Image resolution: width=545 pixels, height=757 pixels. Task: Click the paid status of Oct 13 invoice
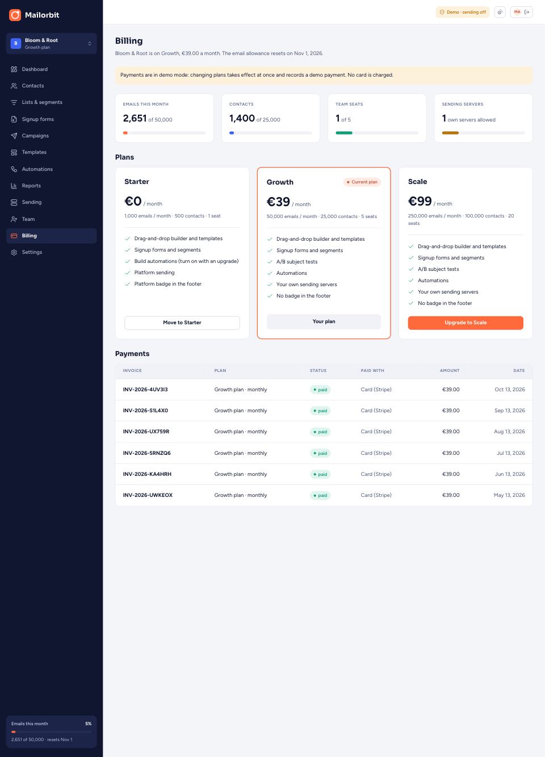pos(320,390)
